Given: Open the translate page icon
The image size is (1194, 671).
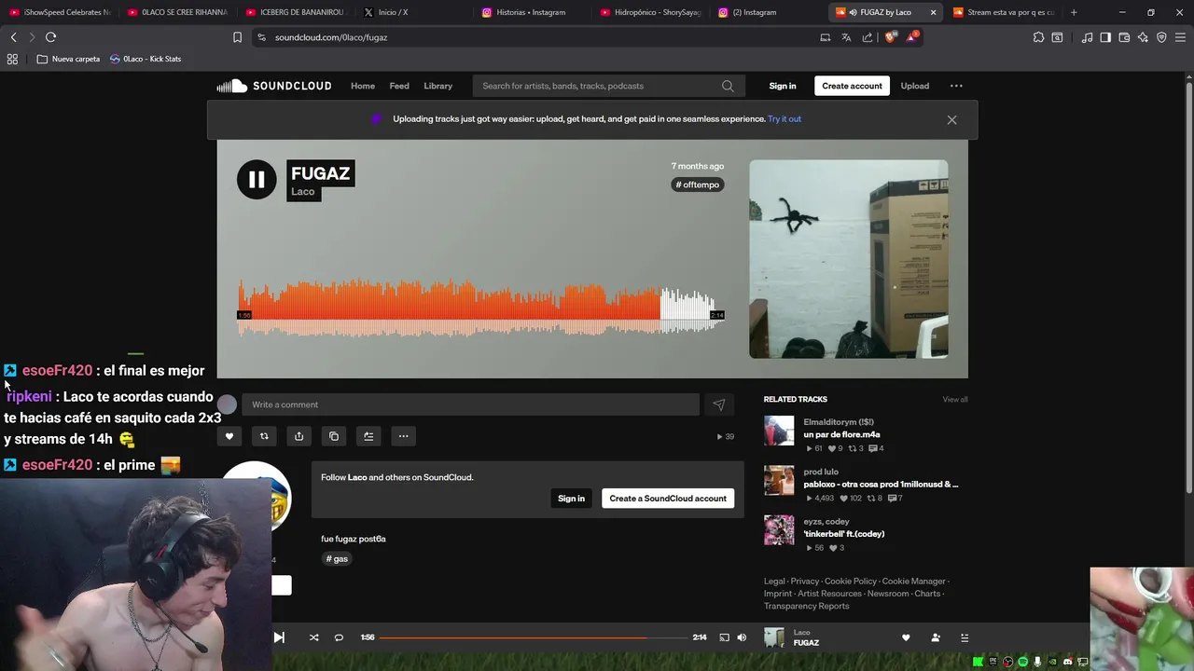Looking at the screenshot, I should 846,37.
